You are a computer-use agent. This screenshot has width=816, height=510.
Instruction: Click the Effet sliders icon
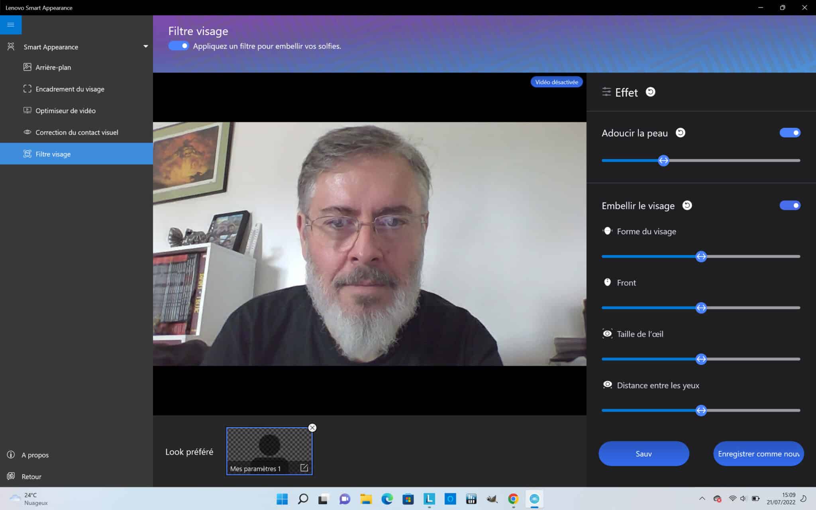(x=606, y=92)
